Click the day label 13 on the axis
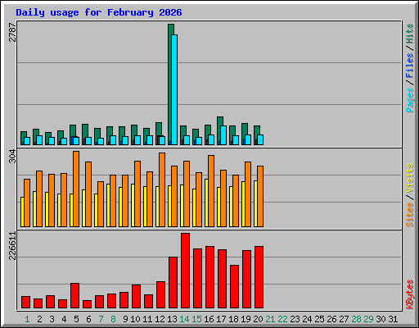The image size is (419, 328). coord(172,319)
